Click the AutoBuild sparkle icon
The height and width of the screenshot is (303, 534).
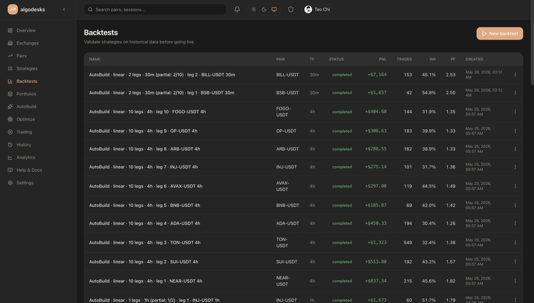click(x=10, y=106)
